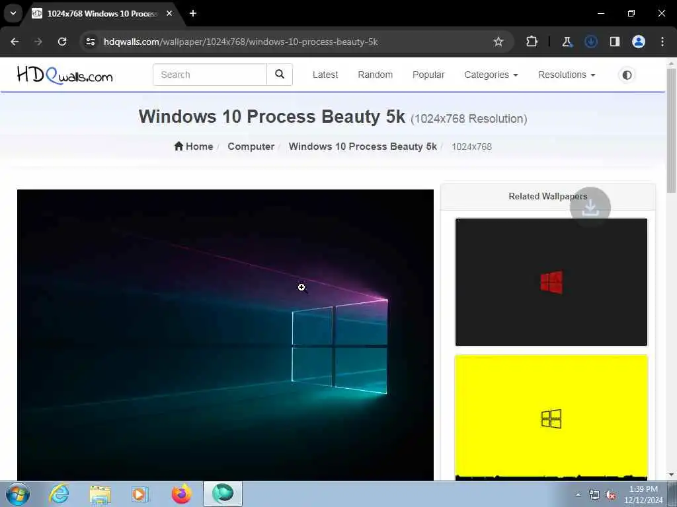
Task: Open the Chrome profile avatar
Action: tap(639, 42)
